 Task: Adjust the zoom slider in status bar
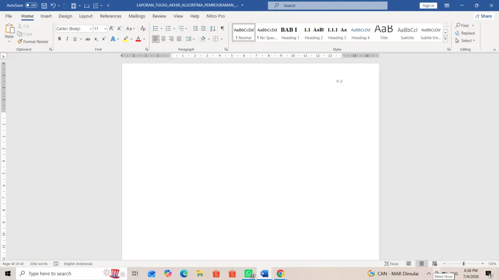[463, 264]
